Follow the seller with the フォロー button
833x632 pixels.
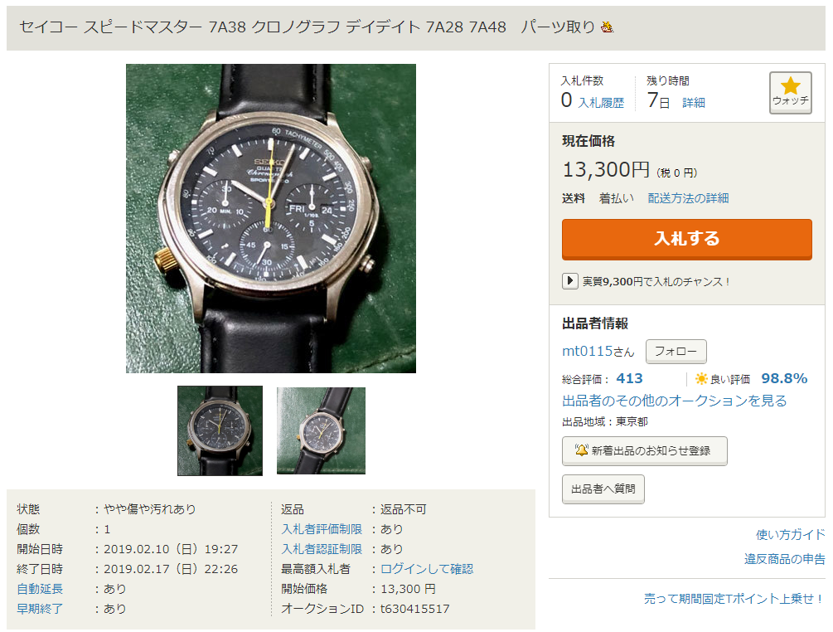click(676, 352)
